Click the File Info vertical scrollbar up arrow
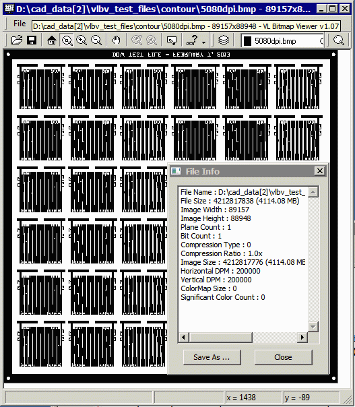 point(313,192)
